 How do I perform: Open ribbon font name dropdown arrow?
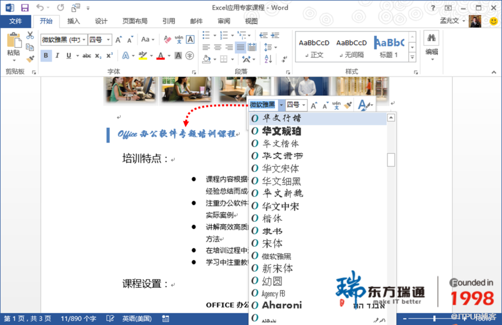point(84,39)
